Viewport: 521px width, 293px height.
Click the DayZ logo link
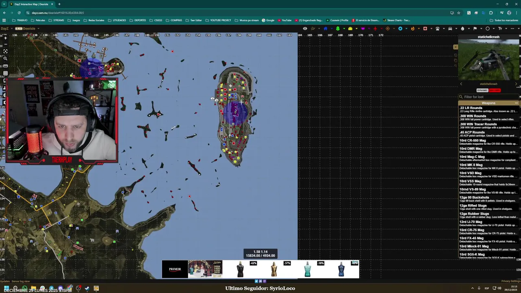(4, 28)
